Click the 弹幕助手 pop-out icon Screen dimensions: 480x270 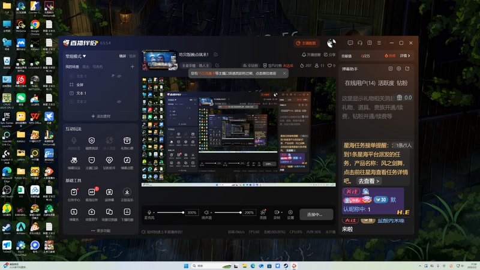(407, 69)
